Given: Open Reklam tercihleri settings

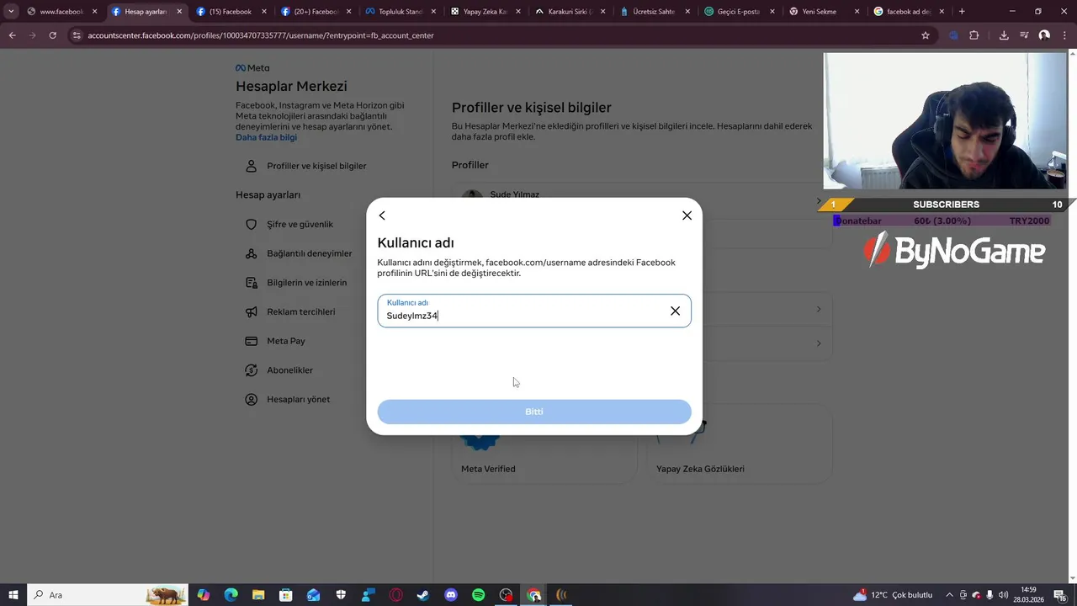Looking at the screenshot, I should 300,311.
